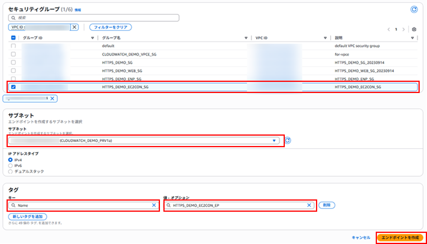Click description 'default VPC security group'
The image size is (427, 244).
pos(357,46)
